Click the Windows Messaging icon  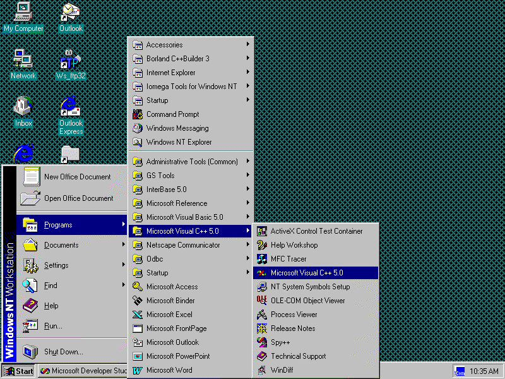[x=138, y=128]
